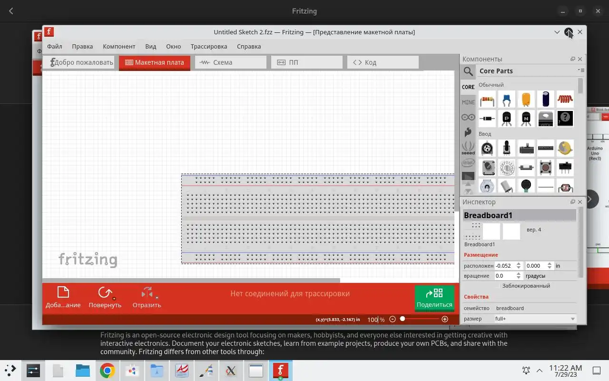Toggle the Заблокированный checkbox

coord(498,286)
